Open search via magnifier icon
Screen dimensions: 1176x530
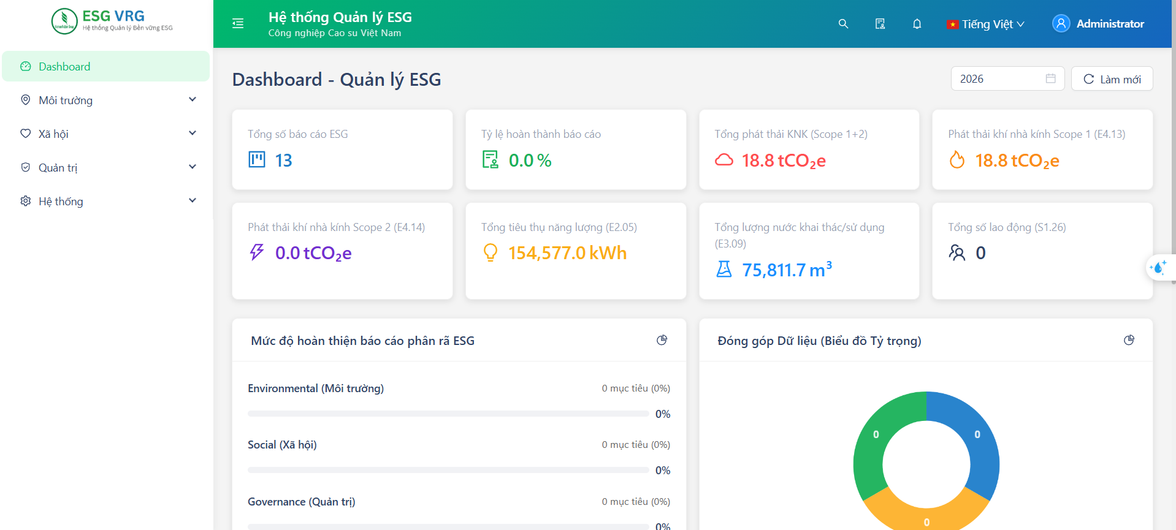[x=843, y=24]
